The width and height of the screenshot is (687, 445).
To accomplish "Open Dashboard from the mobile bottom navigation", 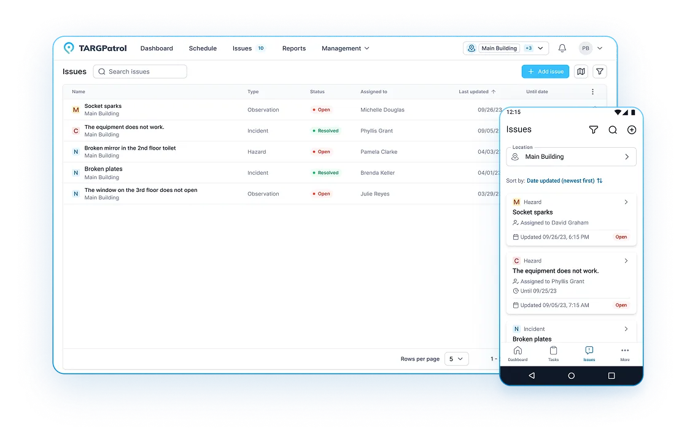I will click(518, 354).
